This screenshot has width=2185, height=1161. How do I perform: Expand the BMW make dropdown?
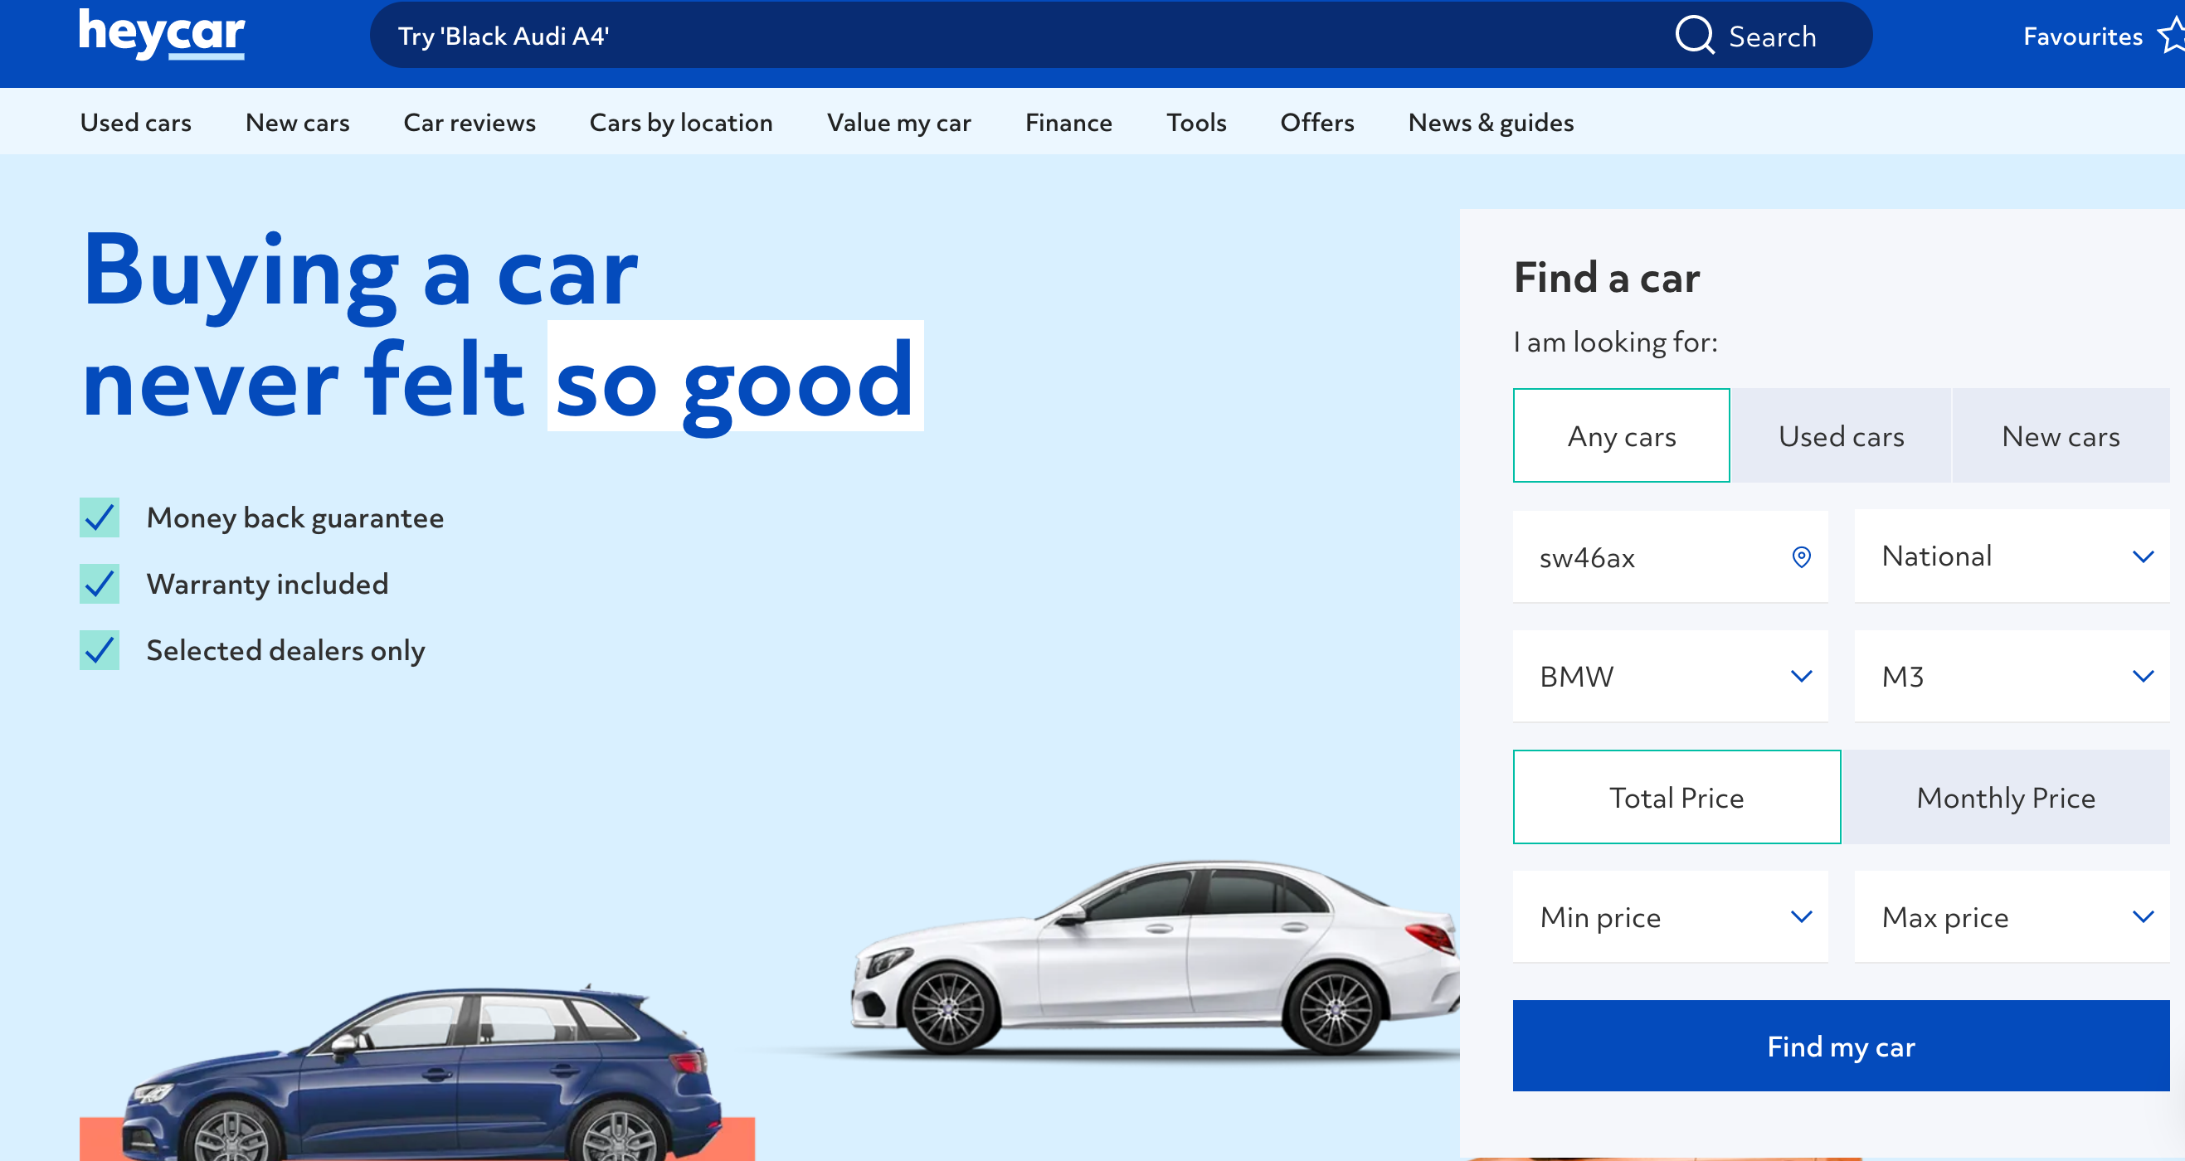1669,676
